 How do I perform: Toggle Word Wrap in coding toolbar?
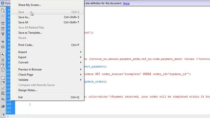click(x=3, y=65)
